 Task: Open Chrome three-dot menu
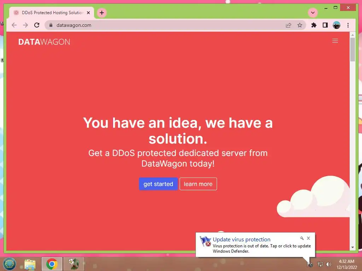348,25
